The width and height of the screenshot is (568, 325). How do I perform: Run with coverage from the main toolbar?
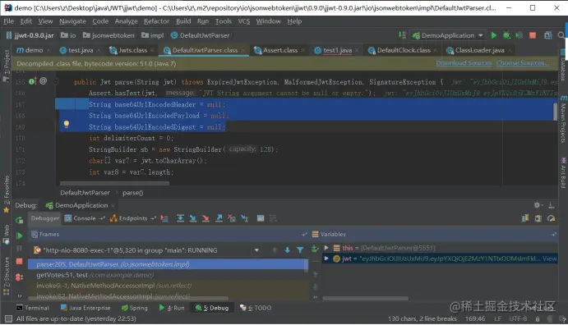[520, 35]
